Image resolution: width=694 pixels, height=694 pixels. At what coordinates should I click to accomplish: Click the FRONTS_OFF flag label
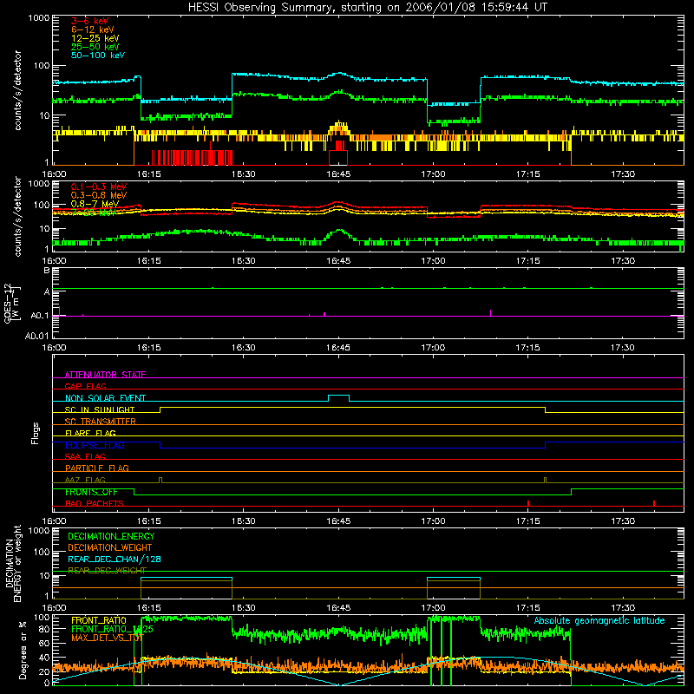pyautogui.click(x=92, y=492)
